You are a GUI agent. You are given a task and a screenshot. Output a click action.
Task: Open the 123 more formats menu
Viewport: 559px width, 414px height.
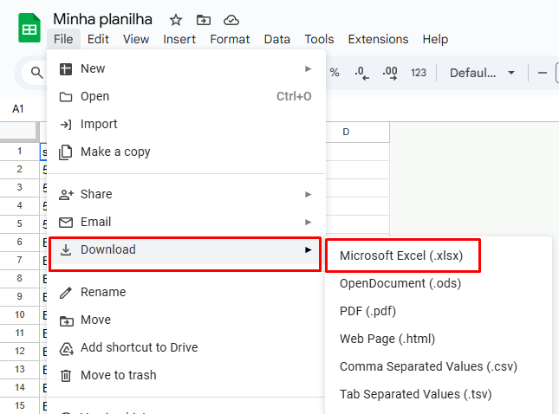point(419,73)
